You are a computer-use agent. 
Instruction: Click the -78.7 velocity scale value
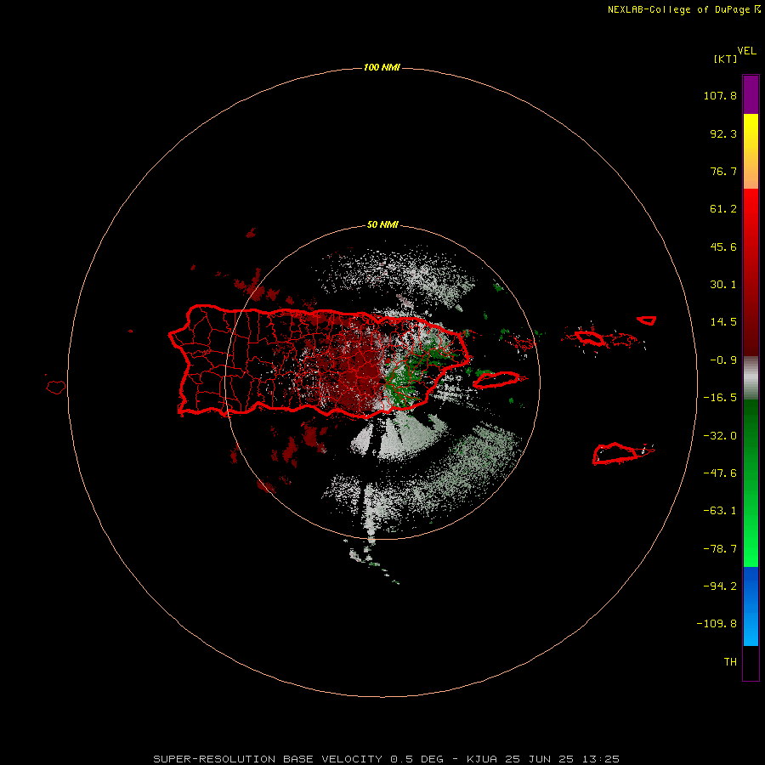(x=720, y=549)
